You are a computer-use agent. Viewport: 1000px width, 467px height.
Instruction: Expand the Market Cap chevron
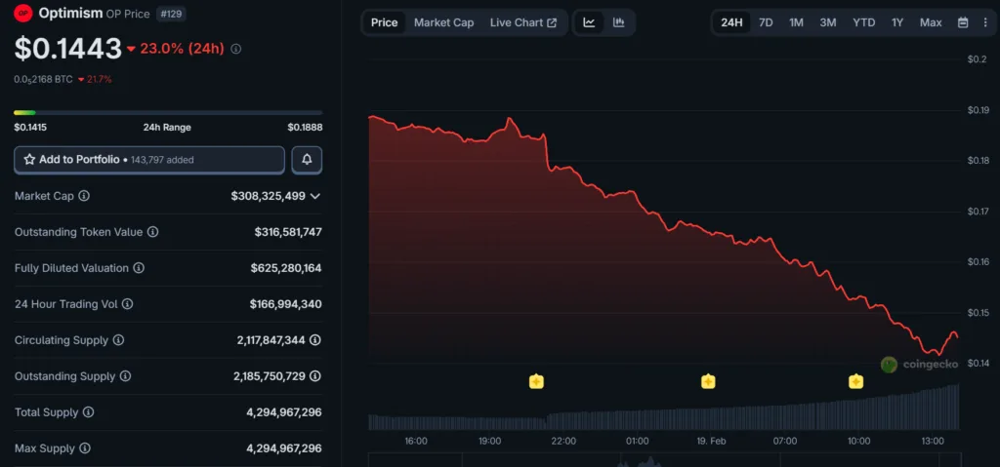[x=315, y=196]
